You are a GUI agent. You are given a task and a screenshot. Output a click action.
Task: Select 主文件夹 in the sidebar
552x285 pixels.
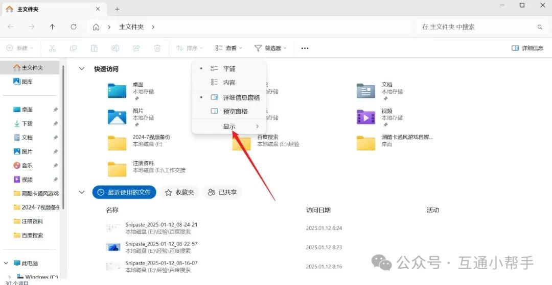(30, 68)
